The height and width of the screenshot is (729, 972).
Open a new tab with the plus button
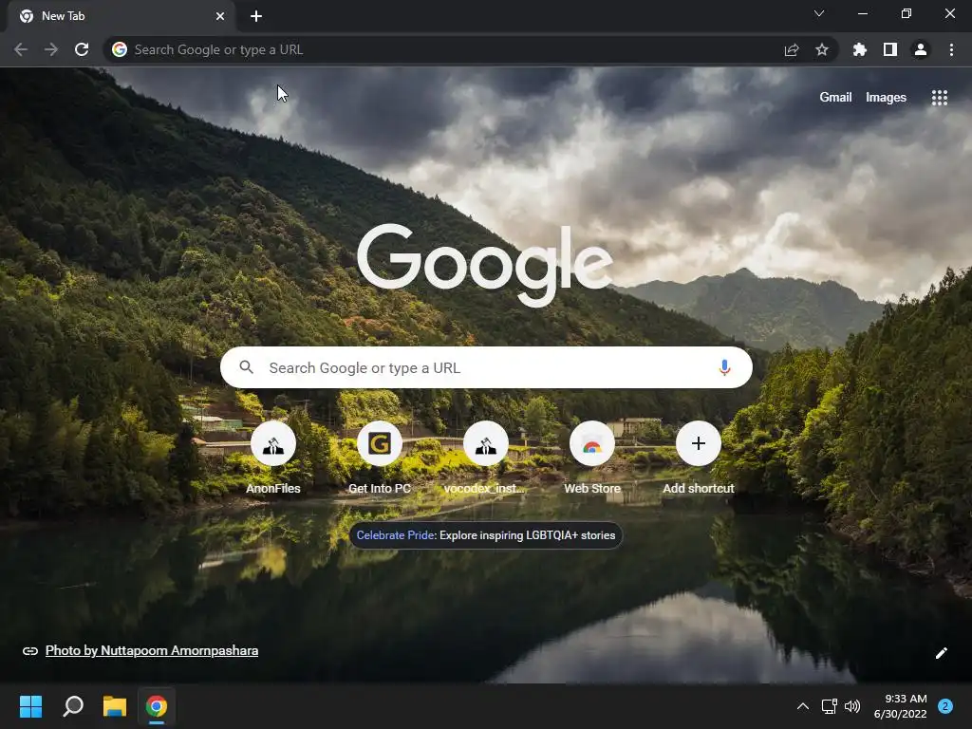click(x=256, y=16)
